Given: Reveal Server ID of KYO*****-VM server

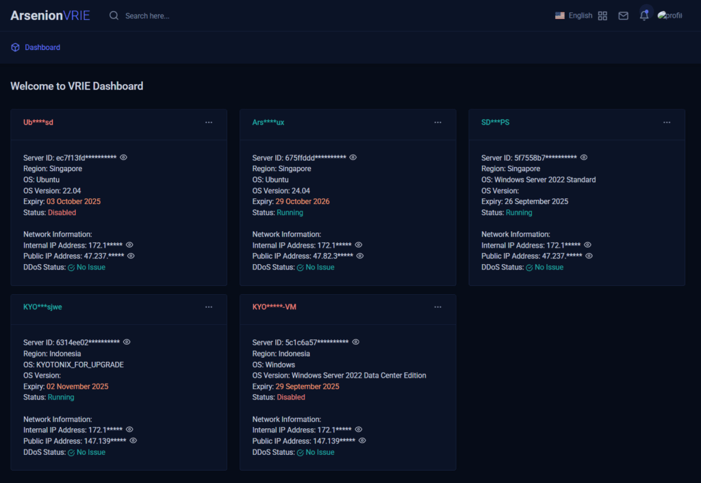Looking at the screenshot, I should 355,342.
